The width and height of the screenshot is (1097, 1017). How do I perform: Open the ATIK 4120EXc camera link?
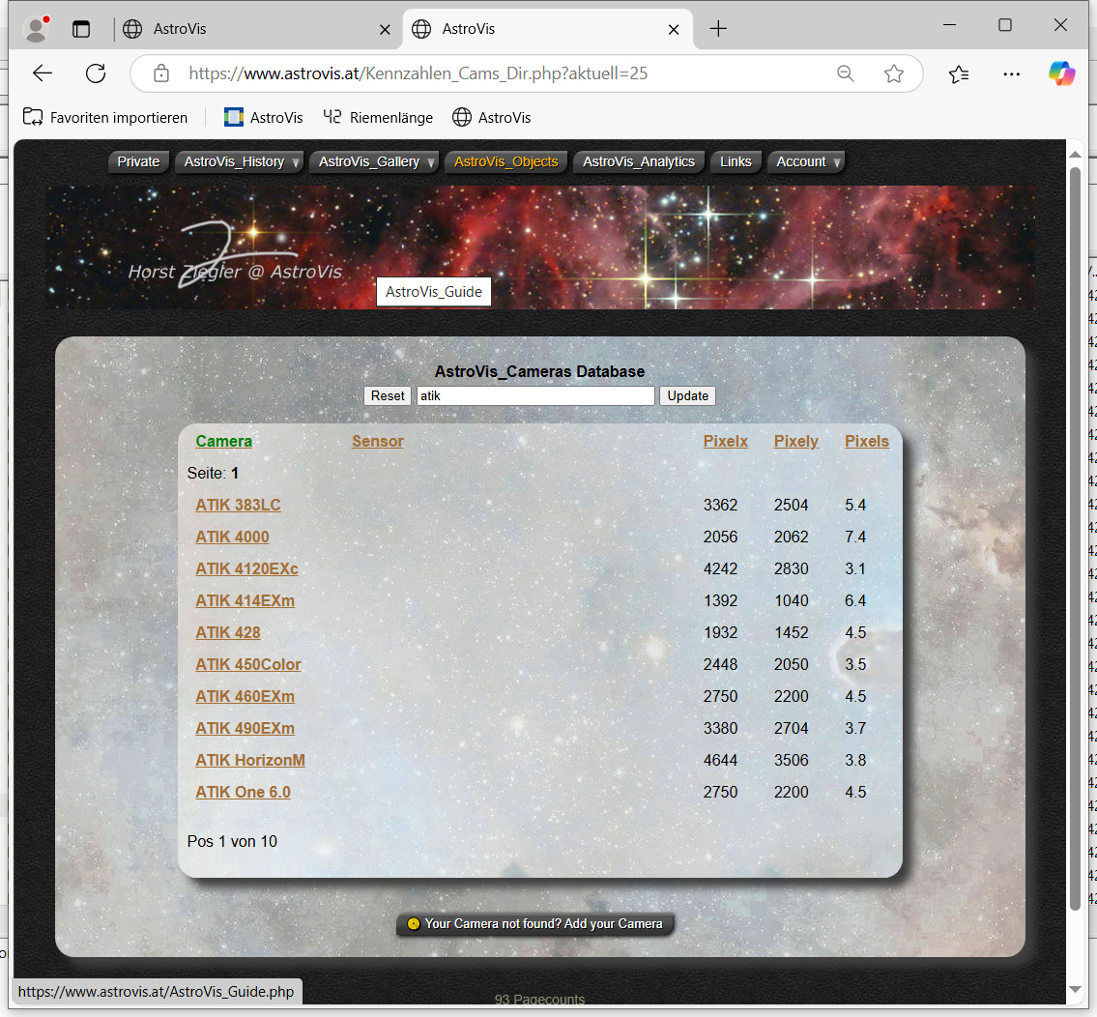(x=247, y=568)
